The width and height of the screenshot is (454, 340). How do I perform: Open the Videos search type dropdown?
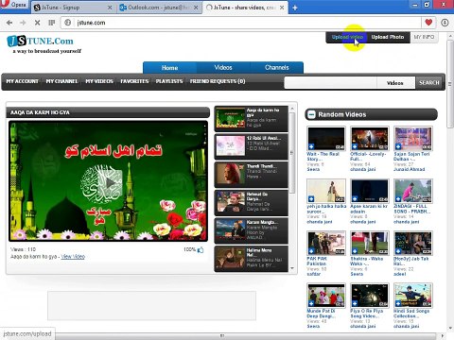pyautogui.click(x=396, y=83)
